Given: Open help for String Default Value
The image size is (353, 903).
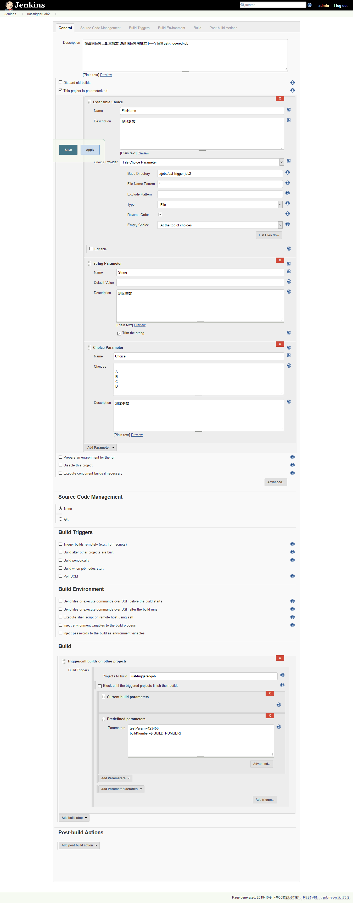Looking at the screenshot, I should [x=289, y=281].
